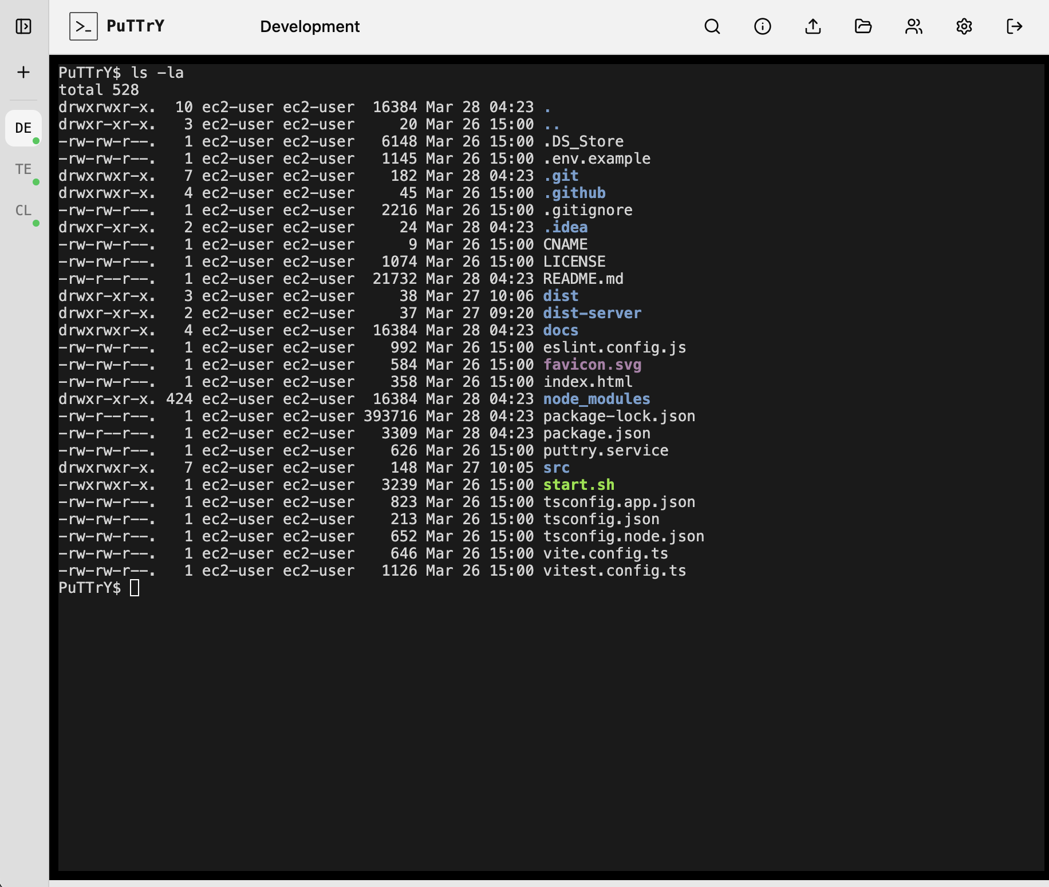Viewport: 1049px width, 887px height.
Task: Click the -rwxrwxr-x. permissions of start.sh
Action: pyautogui.click(x=107, y=485)
